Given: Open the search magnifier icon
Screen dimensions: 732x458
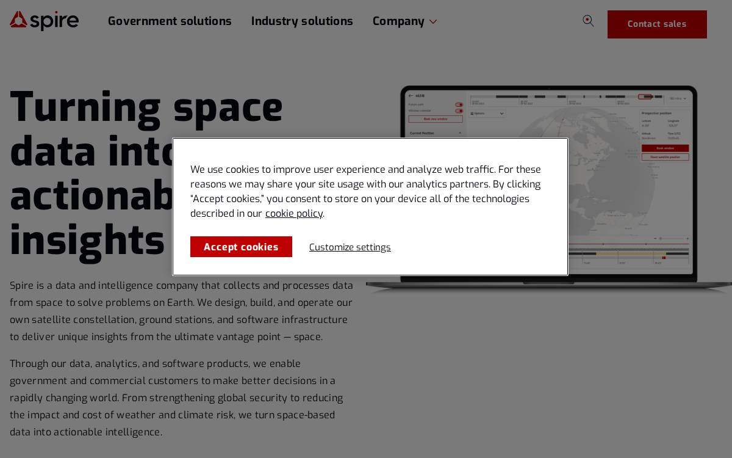Looking at the screenshot, I should 588,21.
